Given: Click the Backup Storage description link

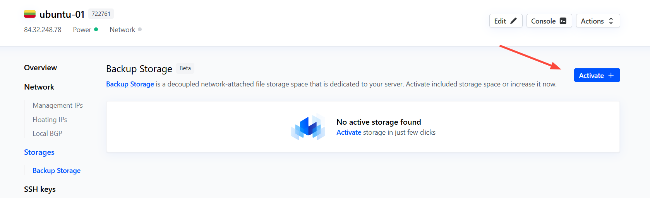Looking at the screenshot, I should tap(130, 84).
